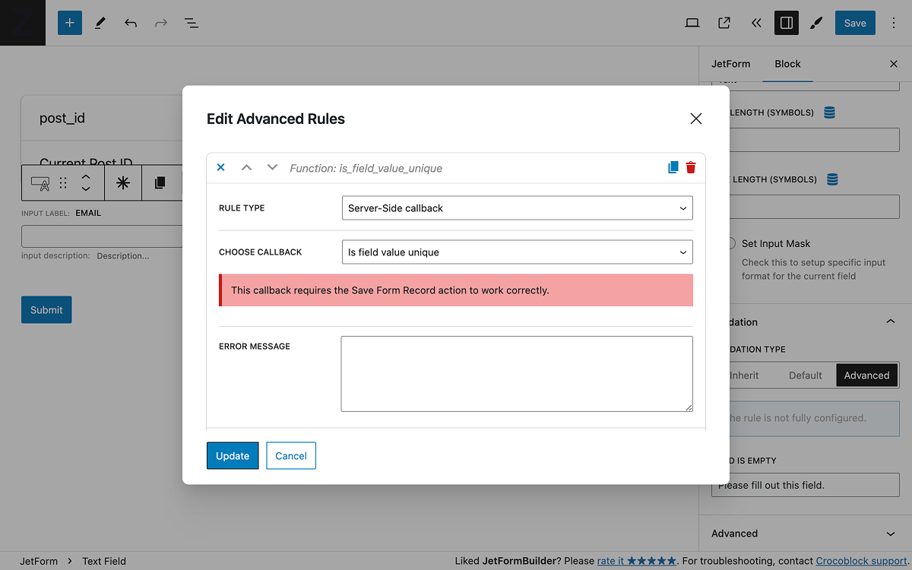Select Default validation type
This screenshot has width=912, height=570.
806,375
